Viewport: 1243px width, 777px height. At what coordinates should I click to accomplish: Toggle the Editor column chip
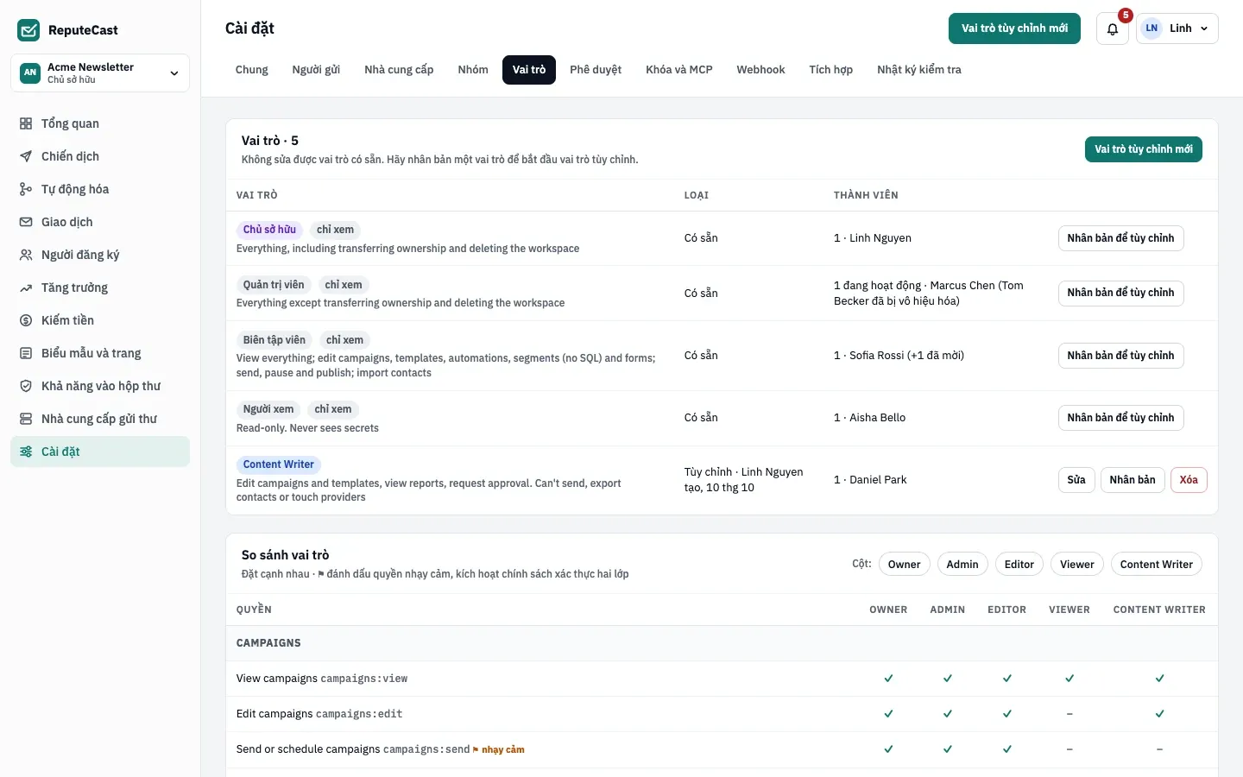coord(1019,565)
